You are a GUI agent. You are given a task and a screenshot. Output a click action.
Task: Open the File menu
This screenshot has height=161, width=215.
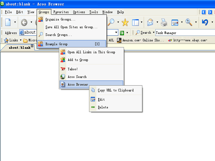point(8,12)
